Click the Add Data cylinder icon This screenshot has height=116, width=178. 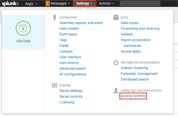pos(23,28)
